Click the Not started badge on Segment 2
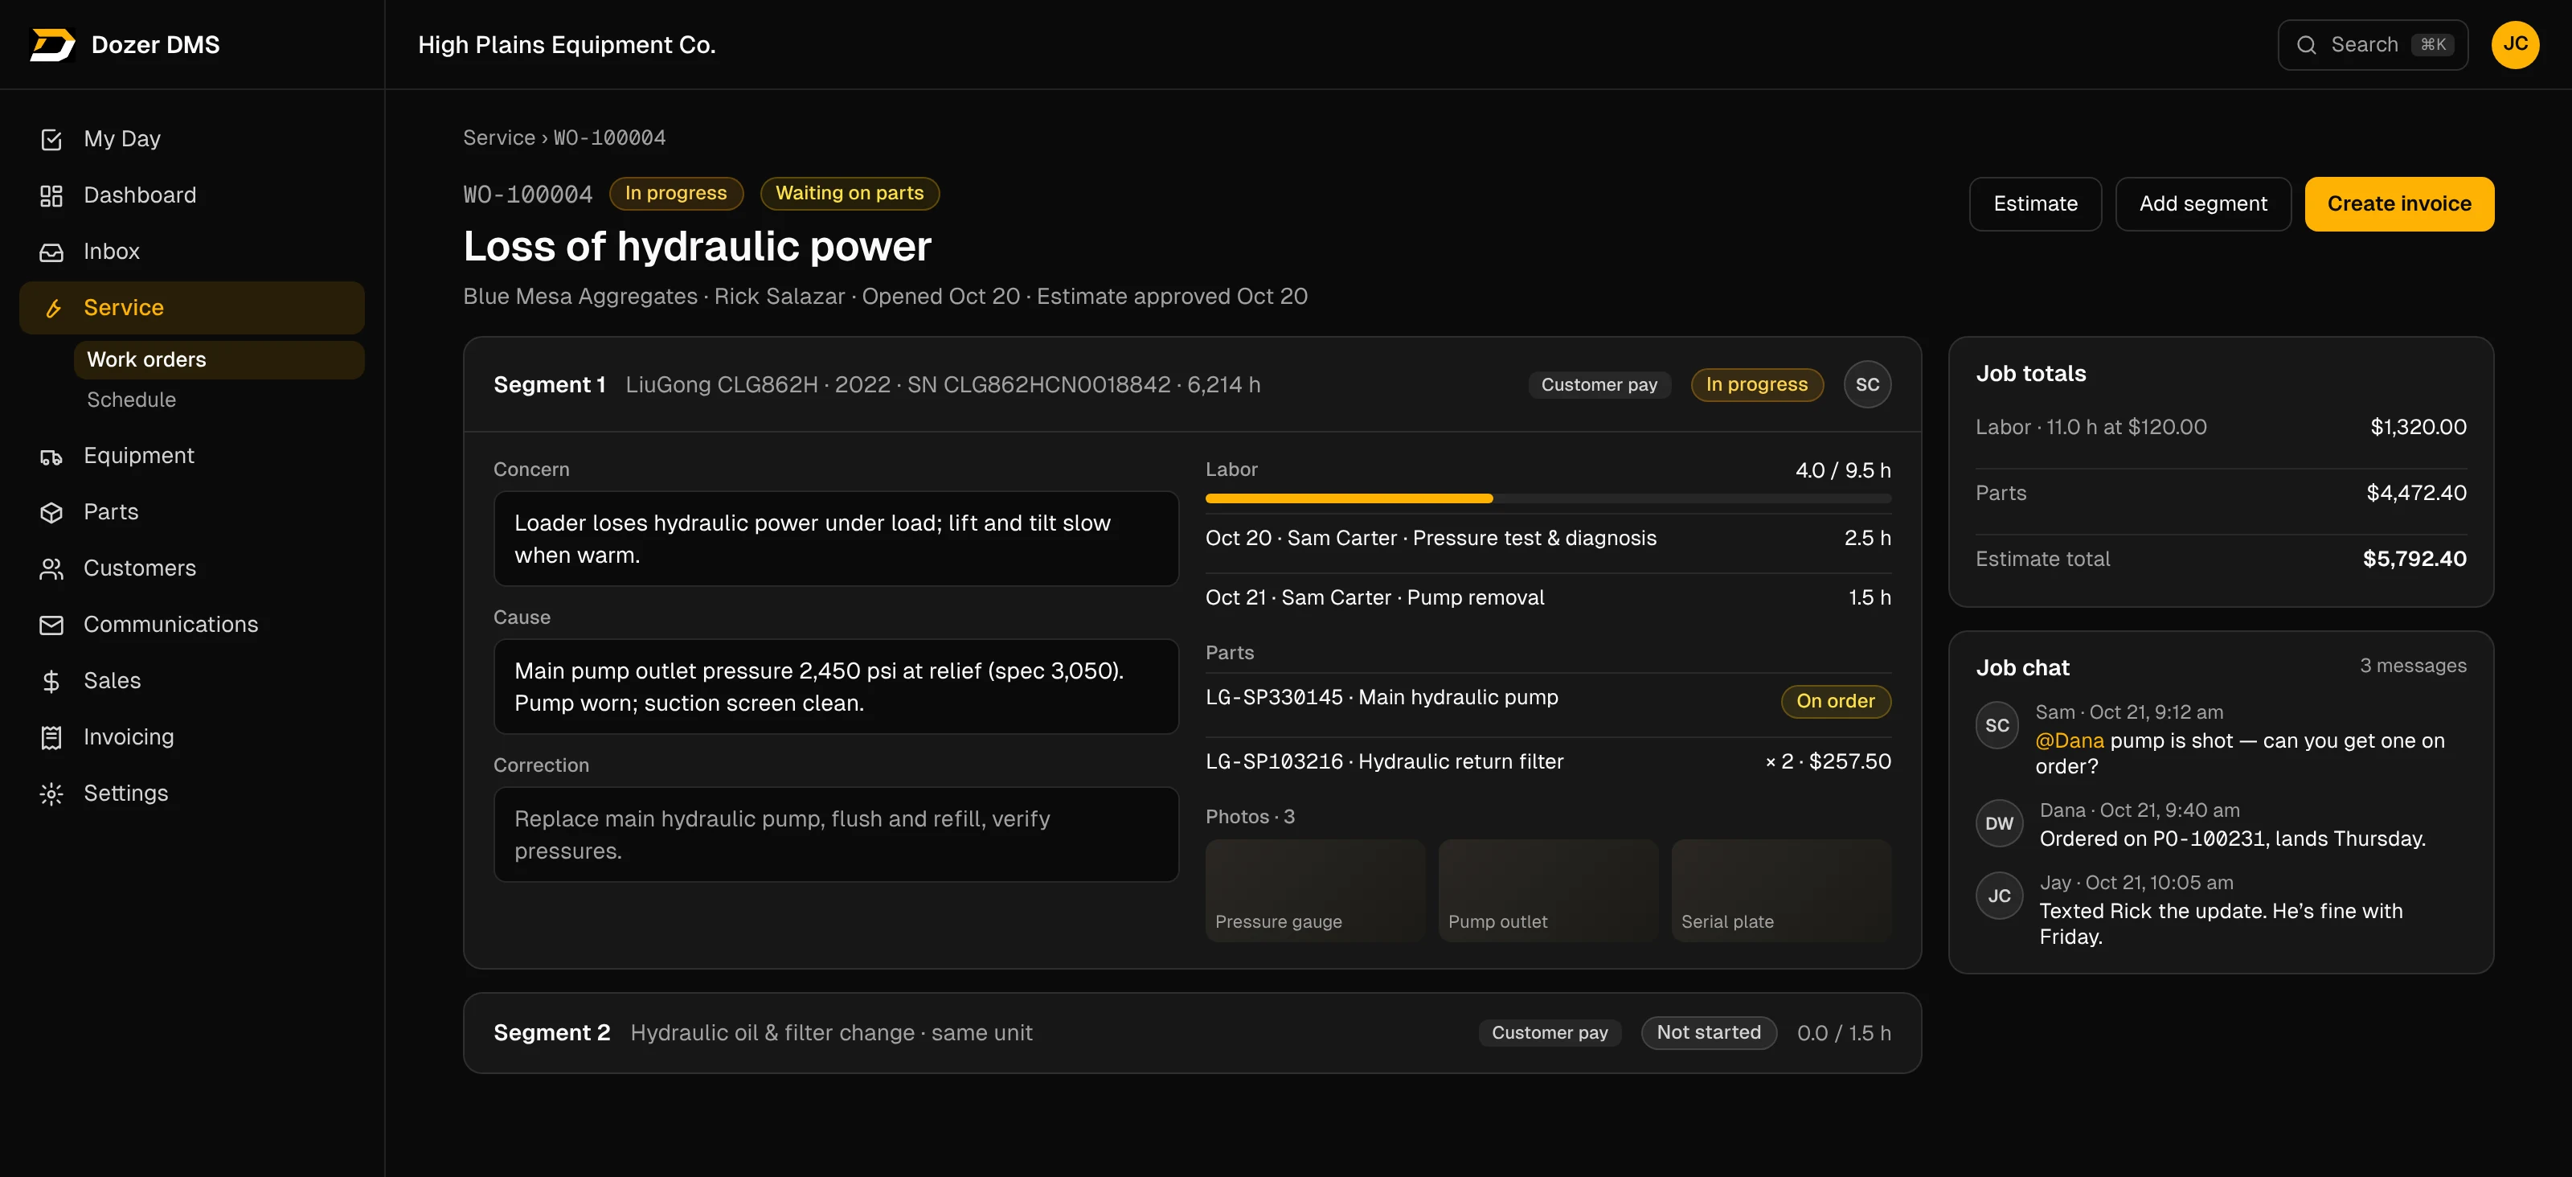The image size is (2572, 1177). point(1708,1033)
